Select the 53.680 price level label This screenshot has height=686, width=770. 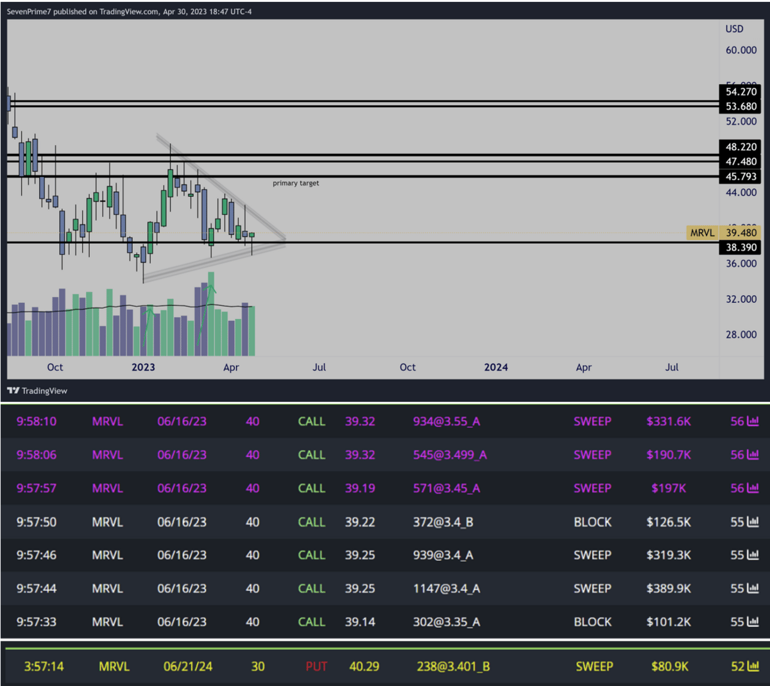[x=741, y=107]
